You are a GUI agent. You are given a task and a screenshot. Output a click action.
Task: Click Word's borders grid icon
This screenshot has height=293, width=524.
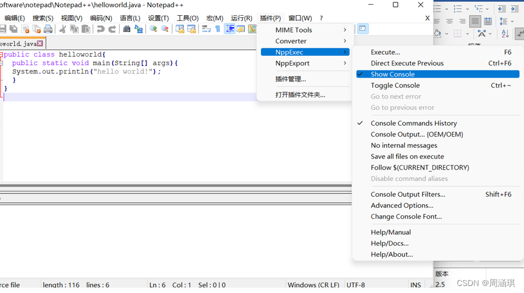coord(457,33)
